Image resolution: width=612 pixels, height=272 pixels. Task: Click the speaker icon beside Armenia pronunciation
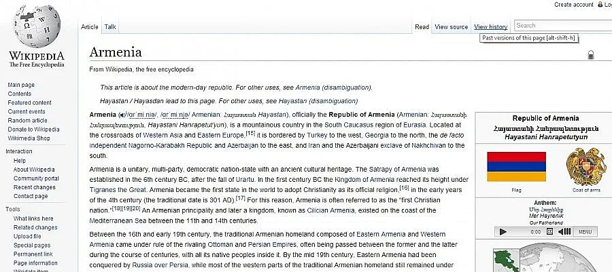pos(121,115)
